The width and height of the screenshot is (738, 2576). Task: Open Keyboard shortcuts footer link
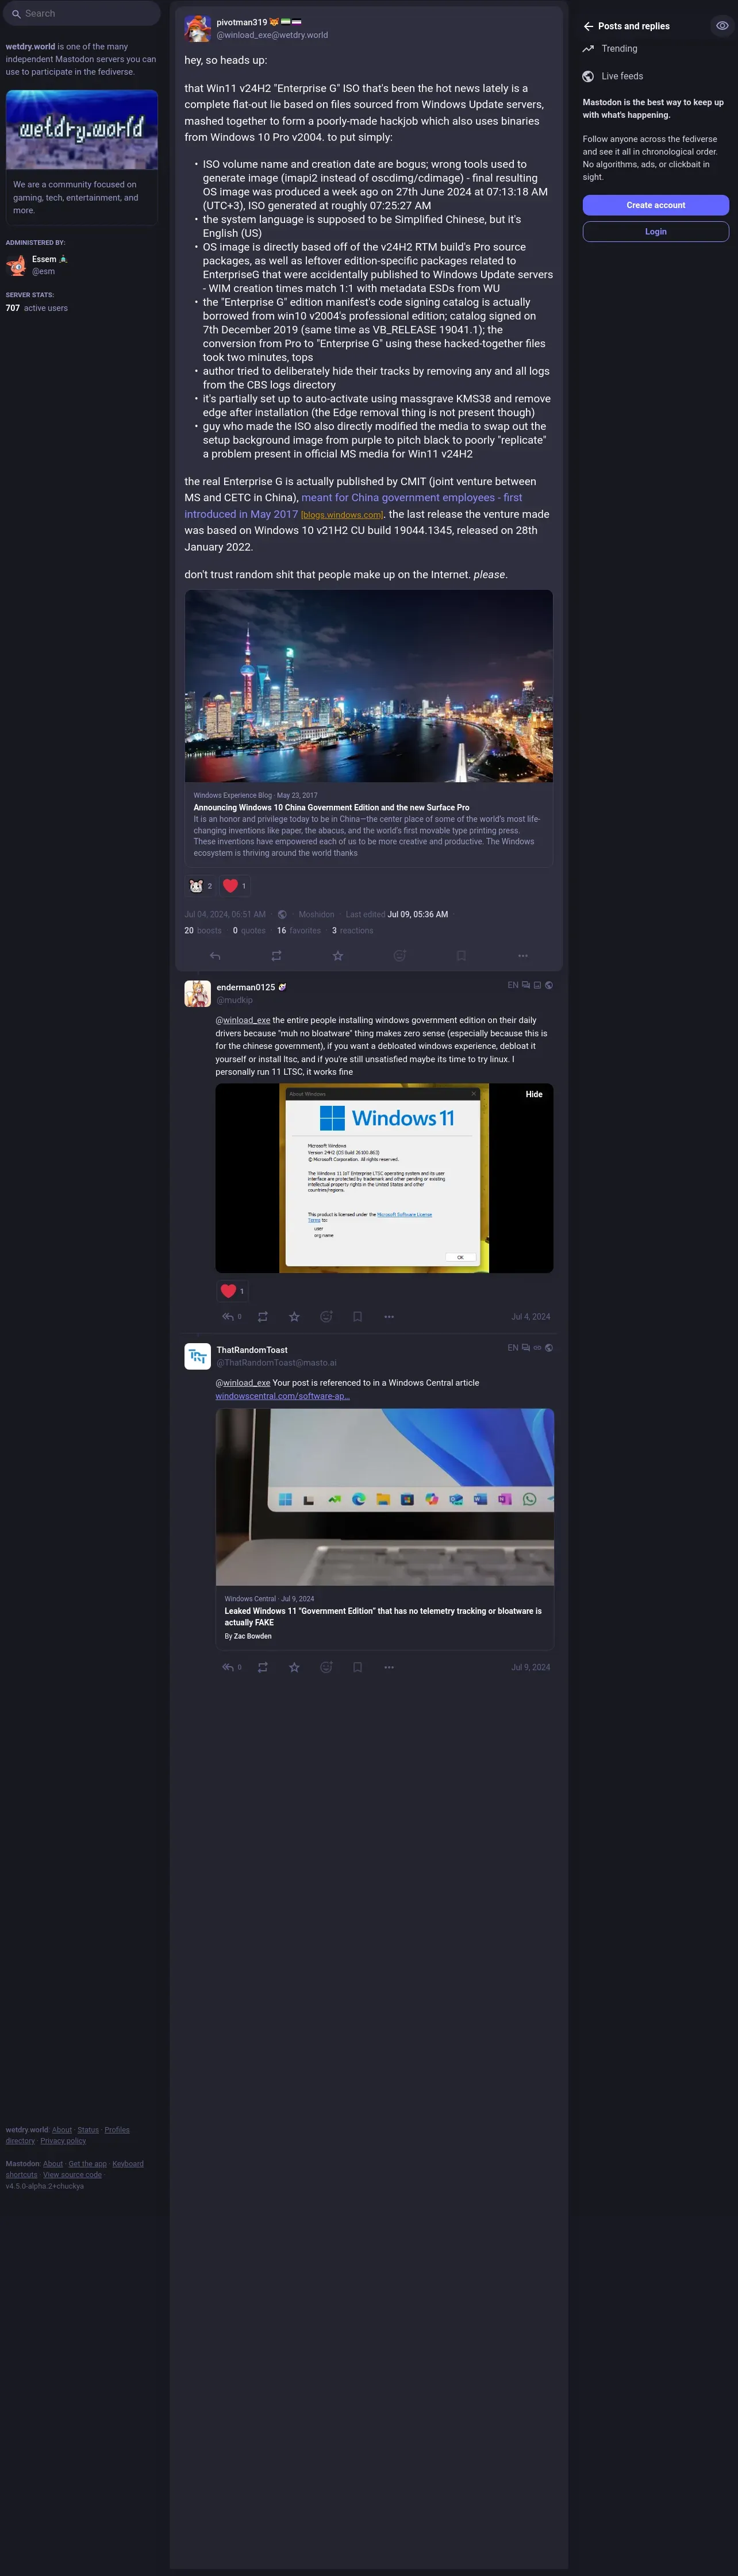point(127,2163)
